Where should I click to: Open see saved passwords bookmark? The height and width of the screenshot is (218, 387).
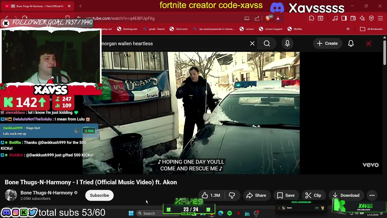coord(213,29)
